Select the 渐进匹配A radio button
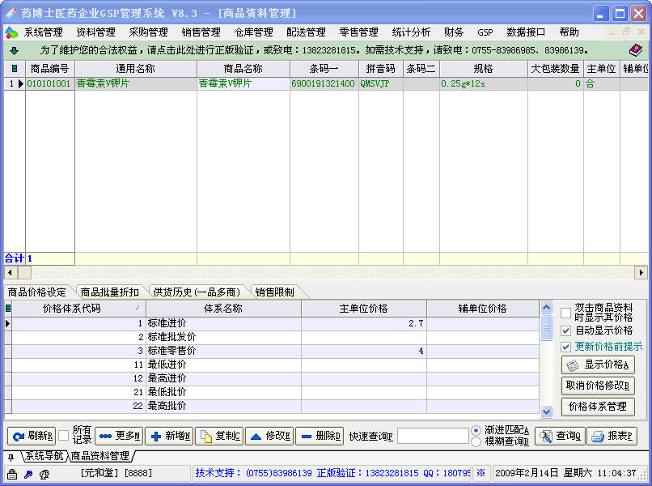 (x=476, y=430)
